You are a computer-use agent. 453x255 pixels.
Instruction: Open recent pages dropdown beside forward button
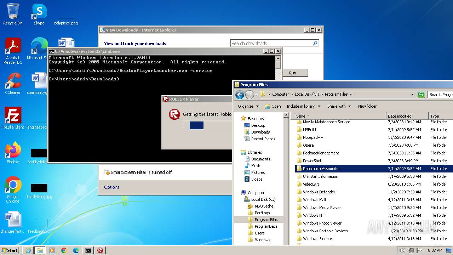tap(256, 95)
